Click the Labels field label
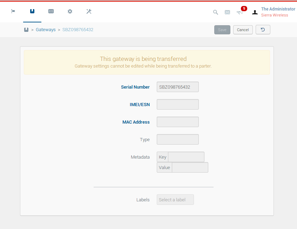The width and height of the screenshot is (297, 229). (x=143, y=200)
